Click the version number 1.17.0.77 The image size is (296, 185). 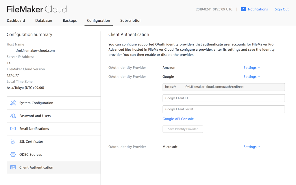click(x=13, y=75)
